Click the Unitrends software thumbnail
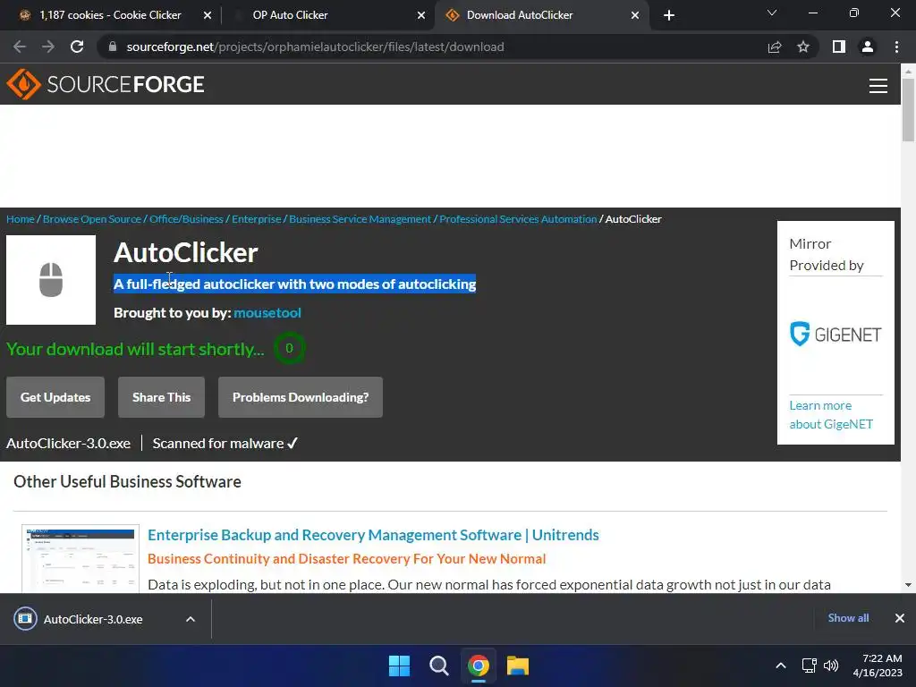Viewport: 916px width, 687px height. pos(80,559)
